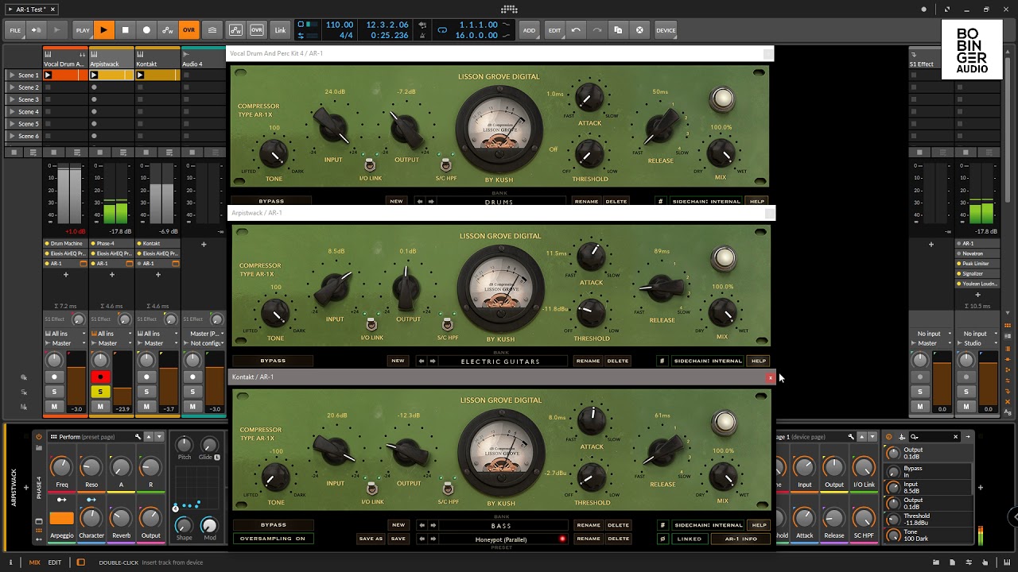Mute the Audio 4 track
This screenshot has height=572, width=1018.
click(x=192, y=407)
